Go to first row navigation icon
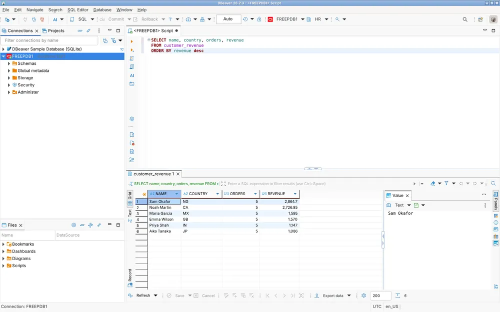500x312 pixels. (267, 296)
